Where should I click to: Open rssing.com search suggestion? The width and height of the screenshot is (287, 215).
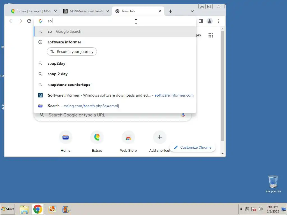pyautogui.click(x=115, y=106)
